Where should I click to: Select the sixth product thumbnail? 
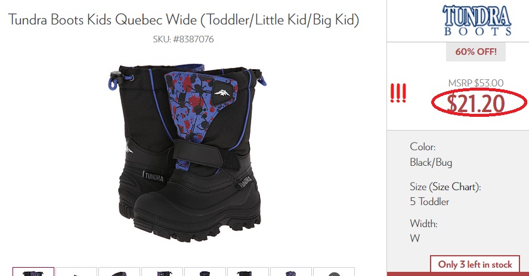pyautogui.click(x=248, y=272)
